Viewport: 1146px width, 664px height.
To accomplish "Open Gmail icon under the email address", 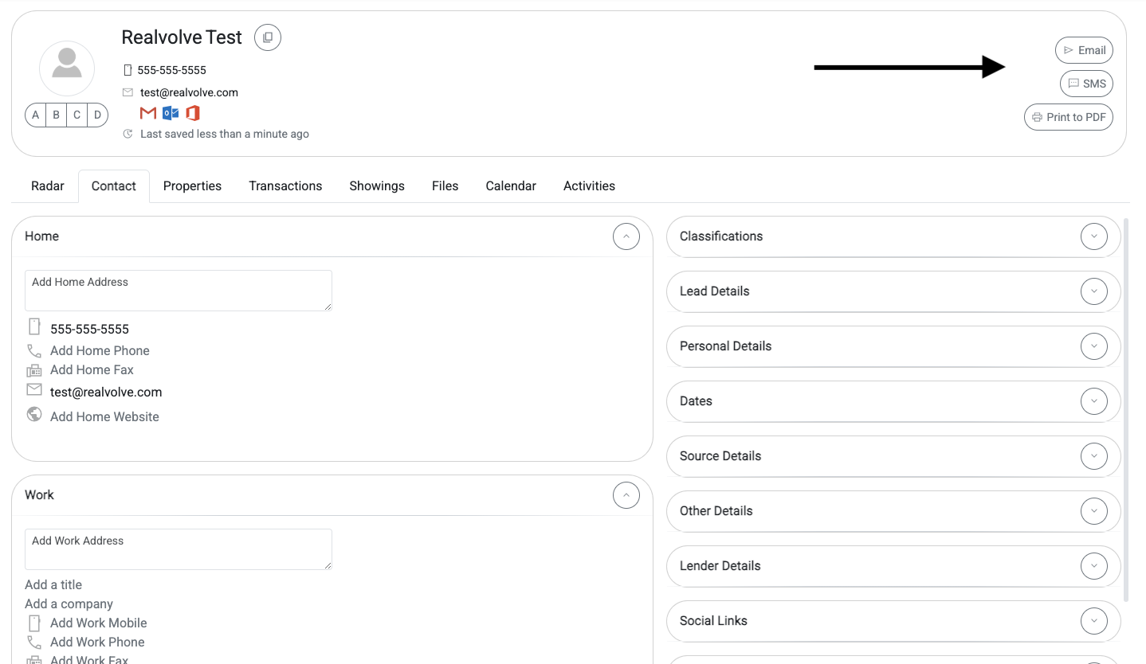I will coord(148,113).
